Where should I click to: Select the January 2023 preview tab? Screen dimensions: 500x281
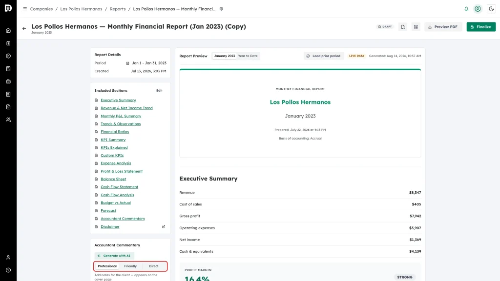[225, 56]
